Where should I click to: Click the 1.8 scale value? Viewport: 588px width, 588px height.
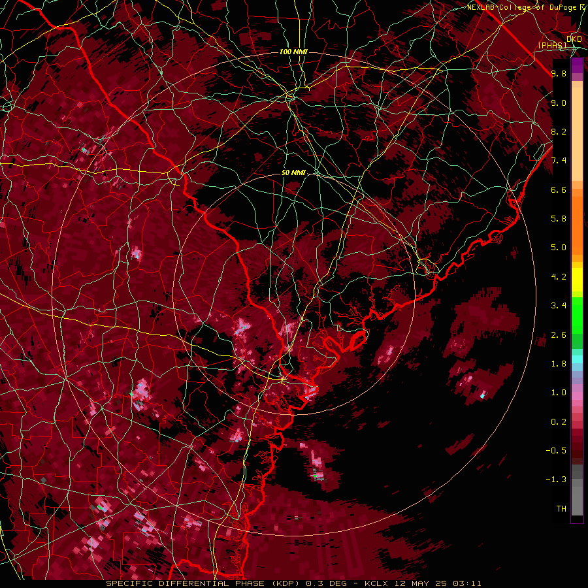pyautogui.click(x=559, y=364)
